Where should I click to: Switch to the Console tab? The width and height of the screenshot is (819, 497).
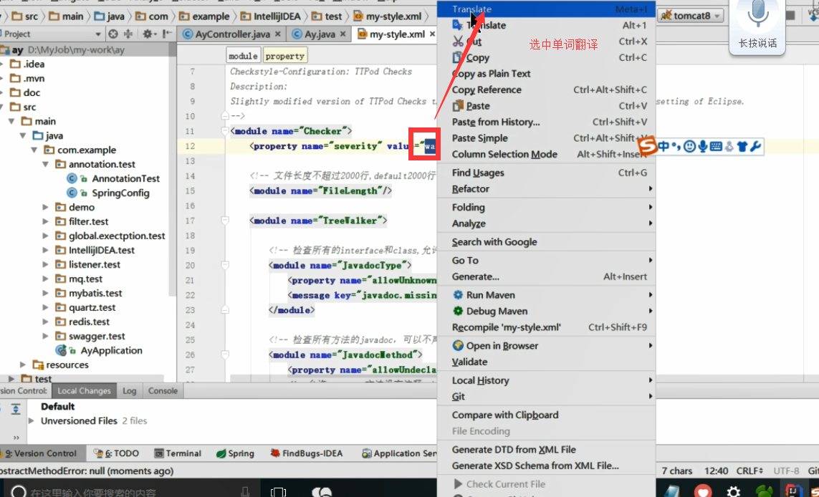click(163, 390)
